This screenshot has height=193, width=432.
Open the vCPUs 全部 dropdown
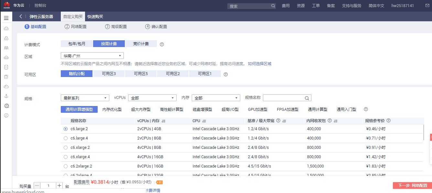152,98
